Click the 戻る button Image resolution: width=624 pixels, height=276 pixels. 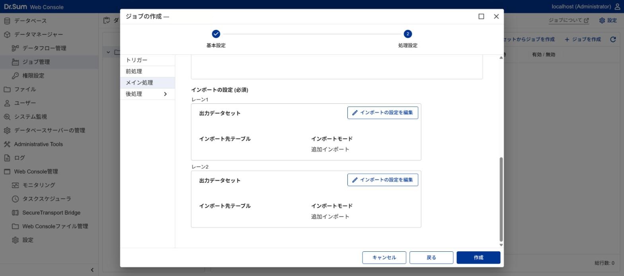coord(431,257)
